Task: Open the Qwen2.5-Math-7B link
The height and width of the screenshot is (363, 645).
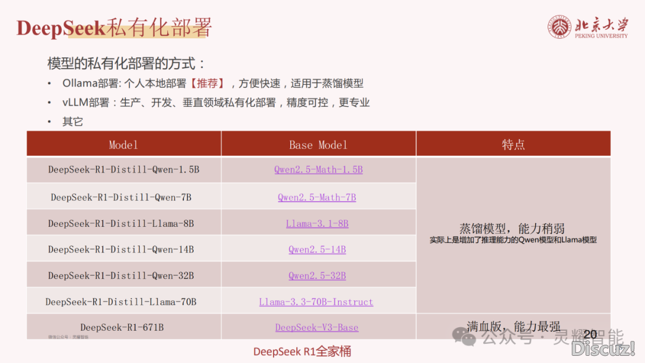Action: click(317, 198)
